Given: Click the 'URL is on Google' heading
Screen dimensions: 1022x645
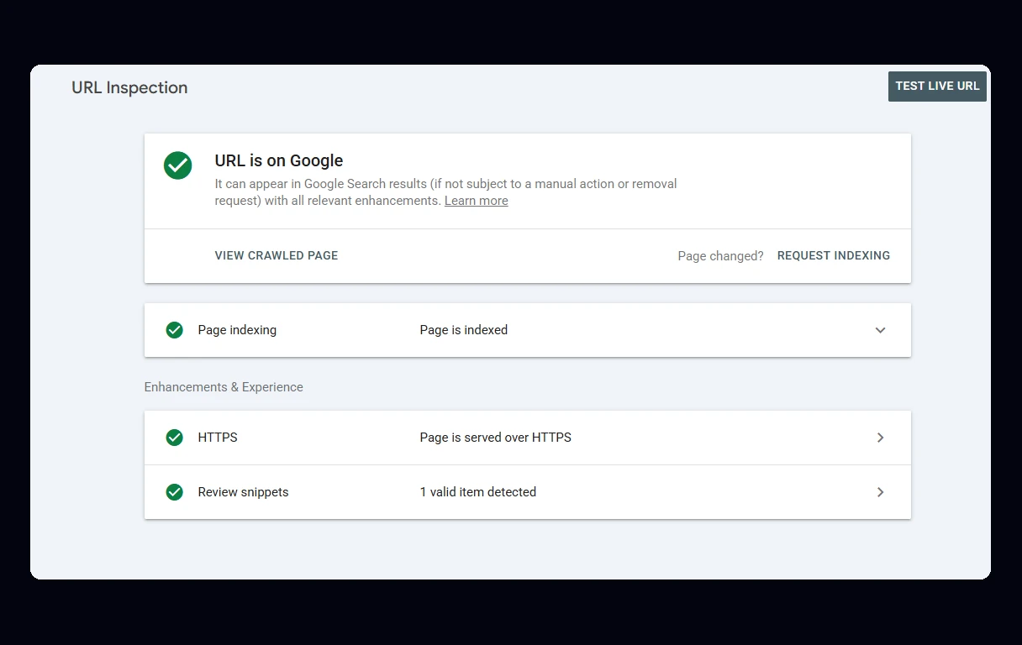Looking at the screenshot, I should [x=279, y=160].
